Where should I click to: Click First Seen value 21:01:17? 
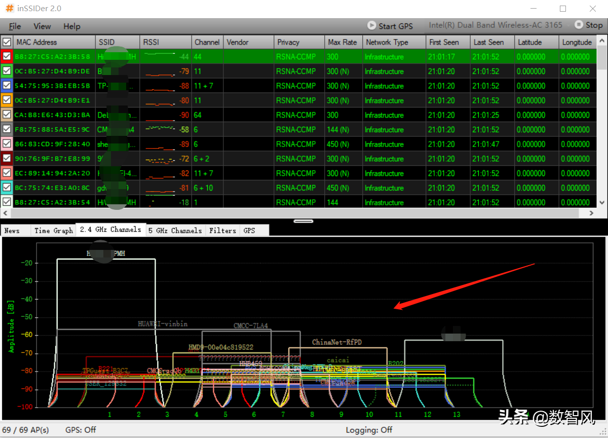441,57
